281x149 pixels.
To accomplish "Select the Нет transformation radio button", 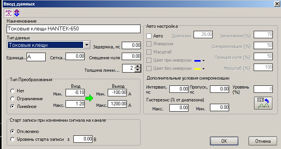I will (x=12, y=91).
